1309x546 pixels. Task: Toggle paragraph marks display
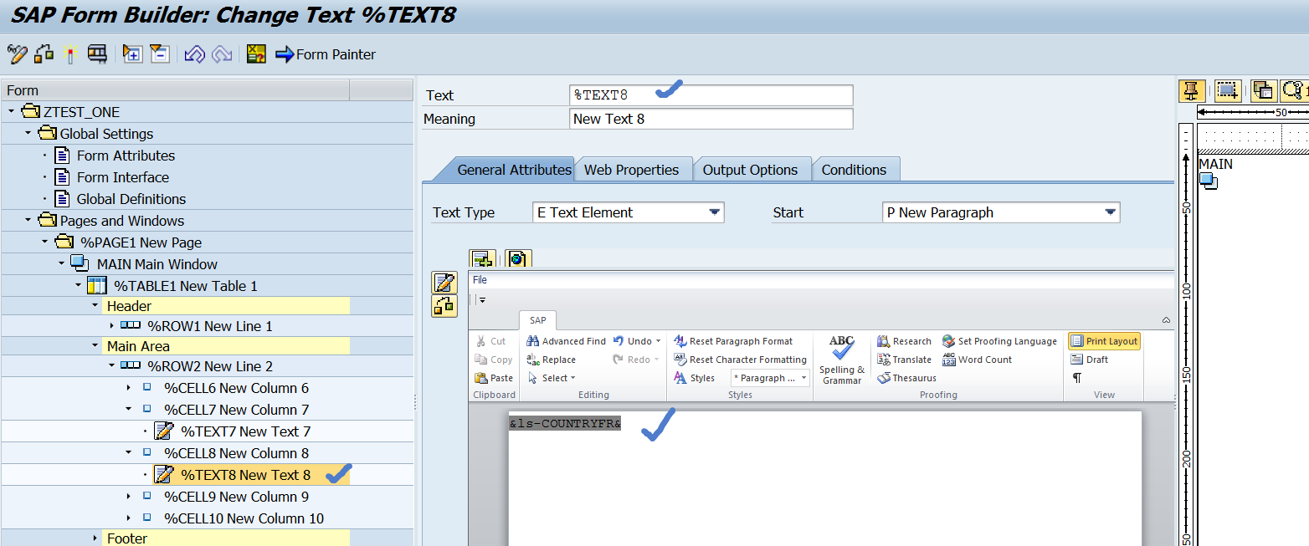tap(1076, 378)
